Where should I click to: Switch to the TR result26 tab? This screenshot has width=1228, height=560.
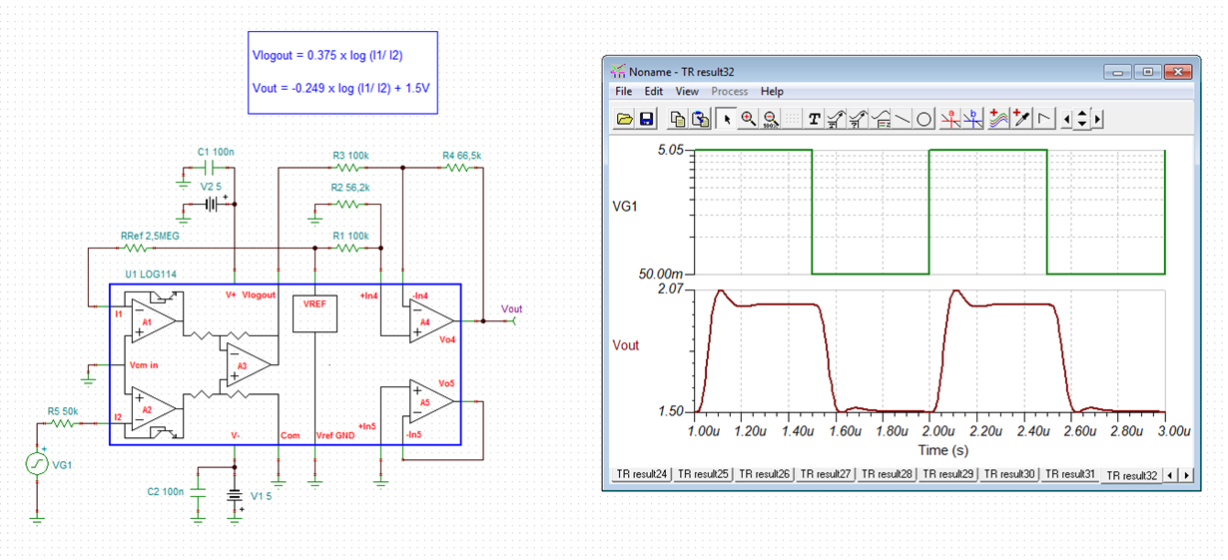[x=765, y=474]
